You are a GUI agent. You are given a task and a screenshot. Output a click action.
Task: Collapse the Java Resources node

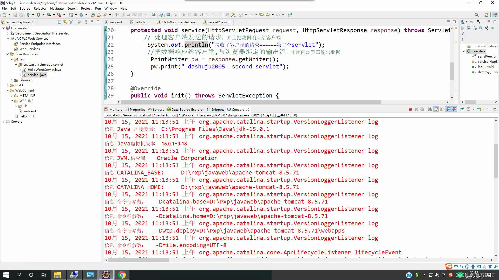8,54
